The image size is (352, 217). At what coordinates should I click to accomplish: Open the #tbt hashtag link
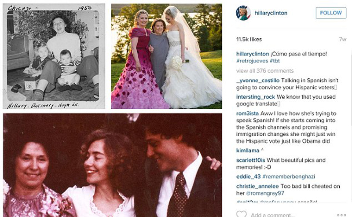(x=275, y=61)
